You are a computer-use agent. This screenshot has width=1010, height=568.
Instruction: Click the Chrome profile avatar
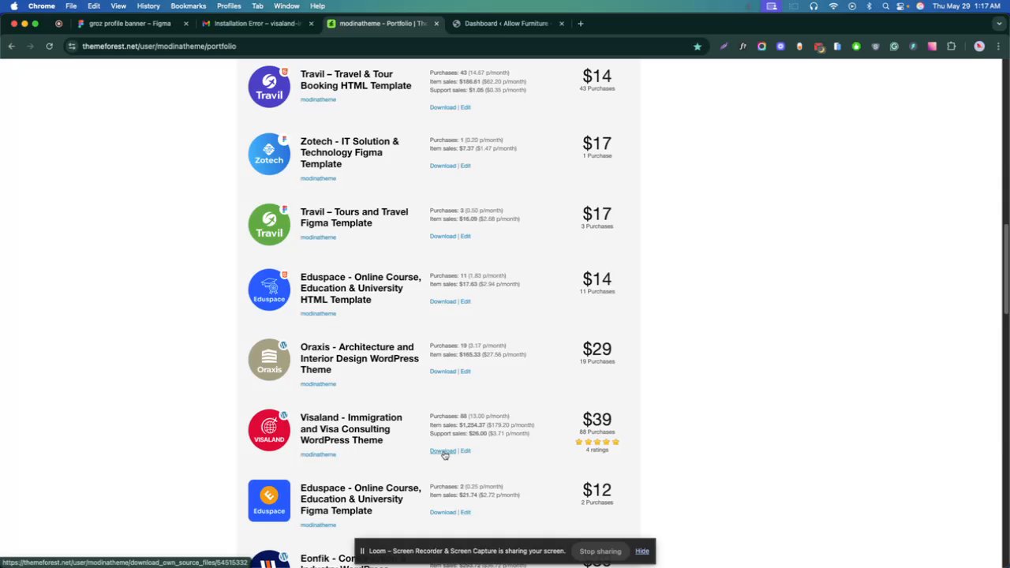tap(979, 47)
